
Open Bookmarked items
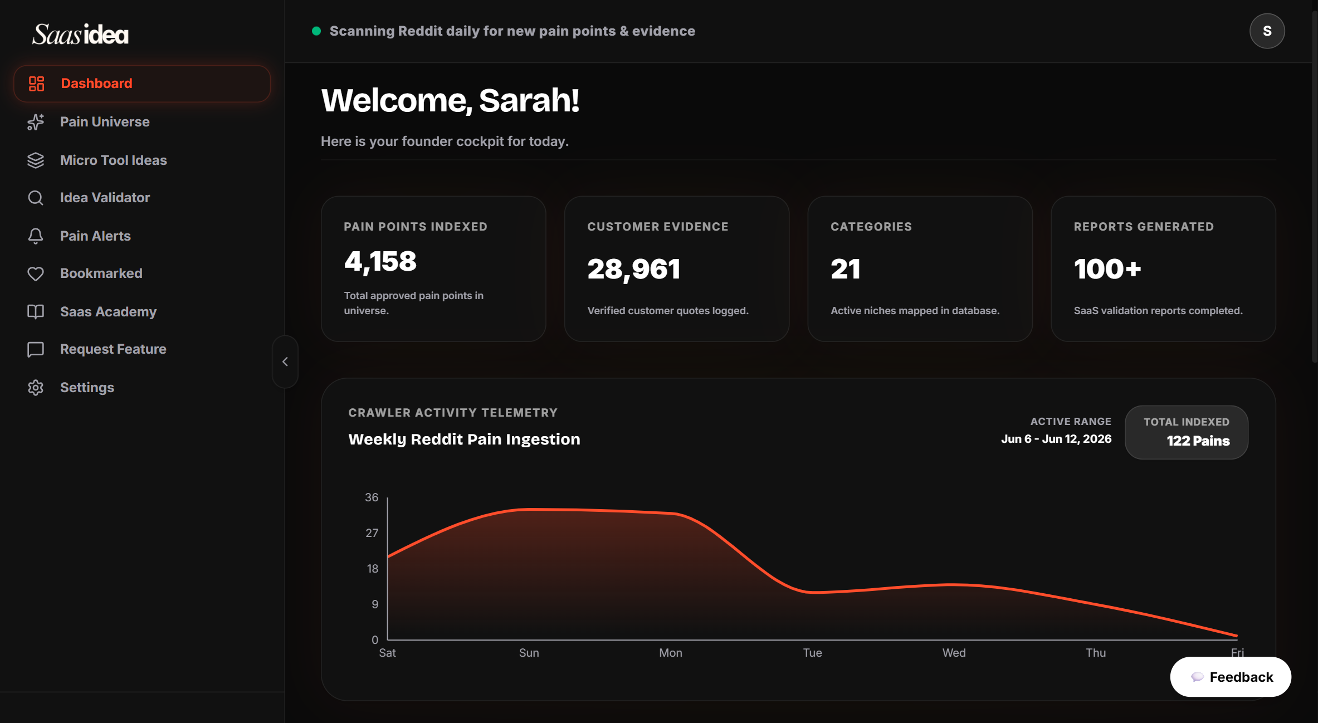point(142,273)
